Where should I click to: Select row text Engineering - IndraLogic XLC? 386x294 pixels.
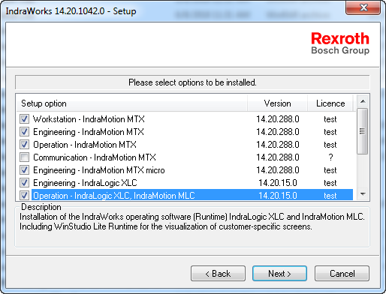pyautogui.click(x=85, y=183)
